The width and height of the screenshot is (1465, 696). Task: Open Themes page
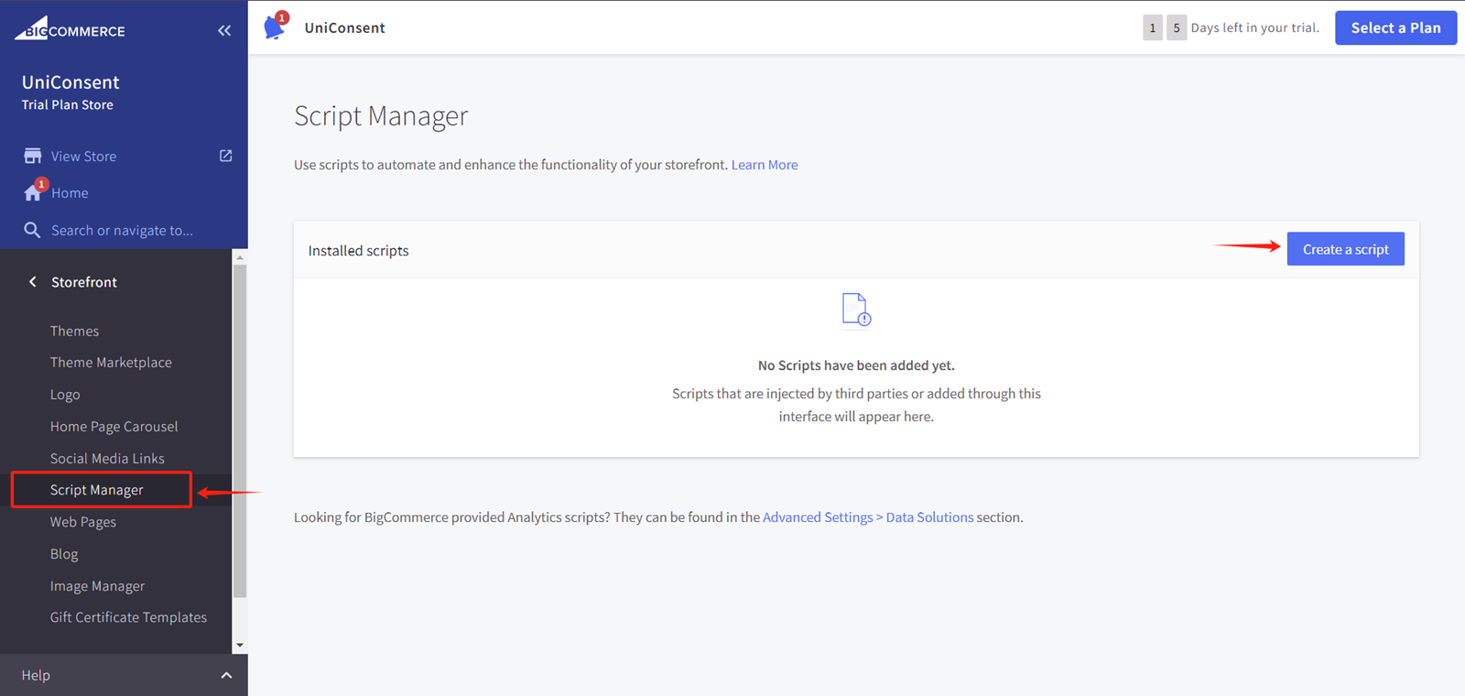(74, 331)
